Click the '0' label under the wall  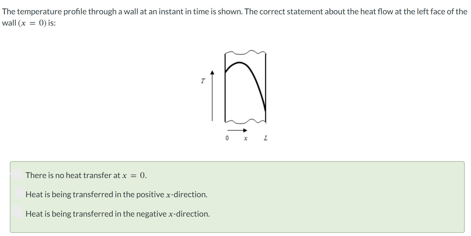227,138
